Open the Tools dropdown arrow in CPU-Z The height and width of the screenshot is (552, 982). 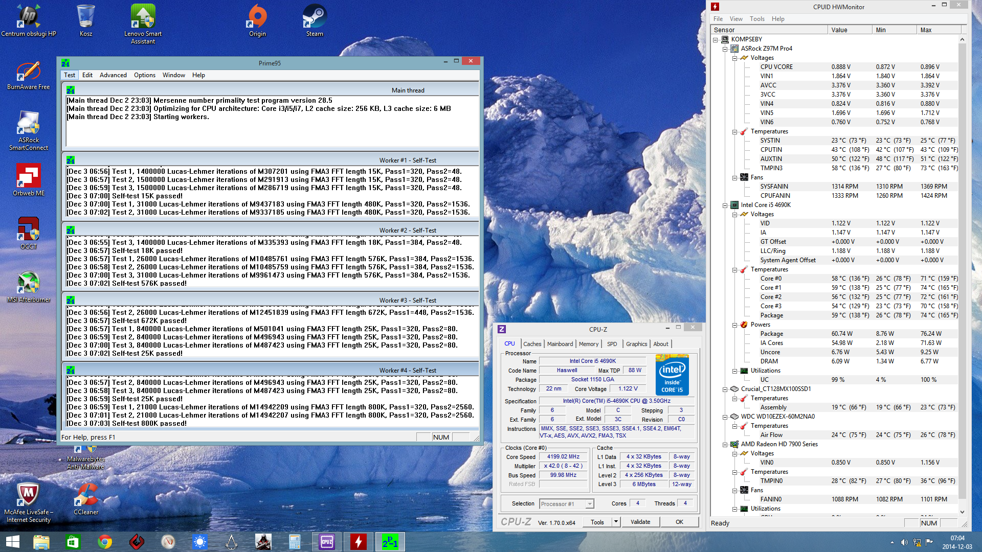click(616, 522)
